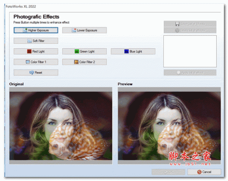Add Green Light to the photo
228x181 pixels.
pos(84,51)
